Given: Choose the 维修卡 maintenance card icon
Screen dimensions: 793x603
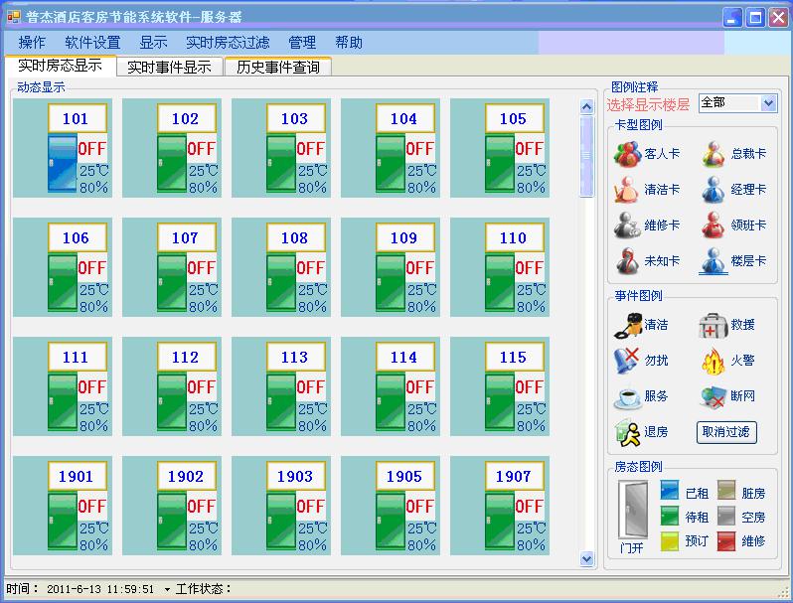Looking at the screenshot, I should (x=627, y=226).
